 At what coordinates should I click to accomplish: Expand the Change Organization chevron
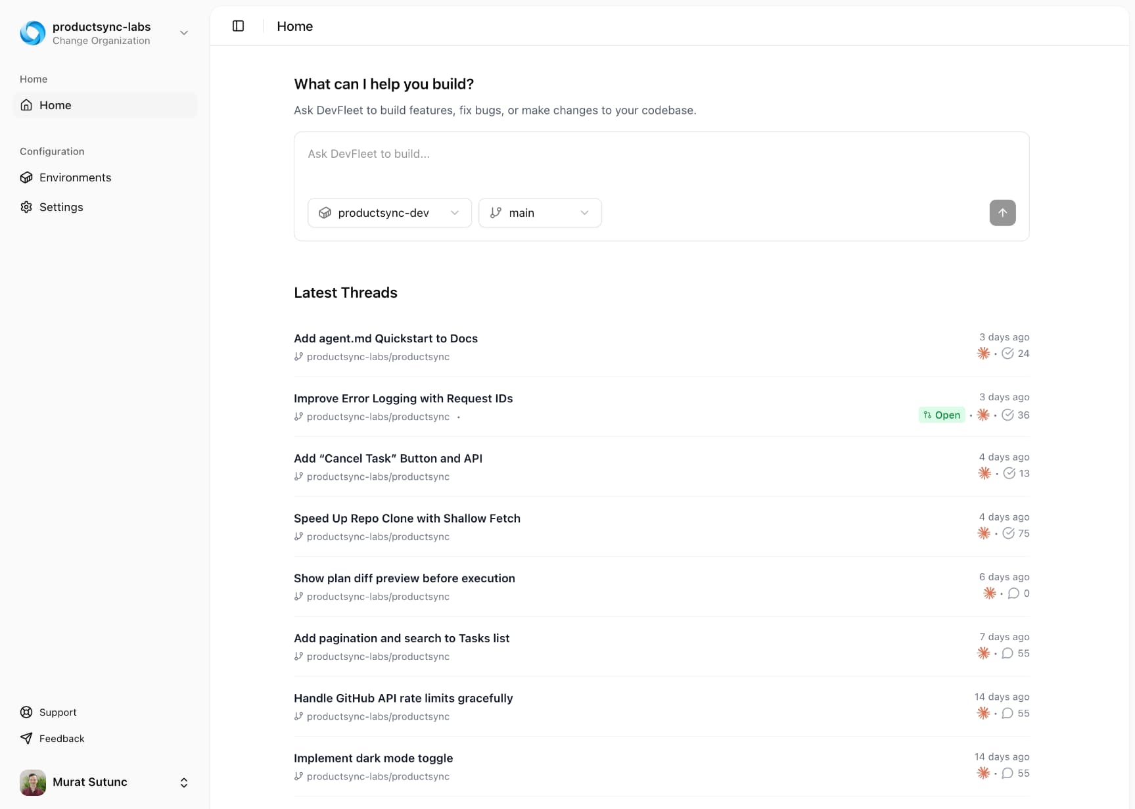(x=184, y=33)
